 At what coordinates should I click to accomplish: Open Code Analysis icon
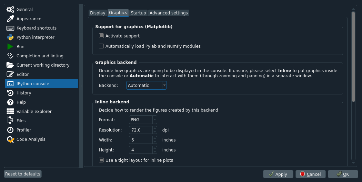point(11,139)
